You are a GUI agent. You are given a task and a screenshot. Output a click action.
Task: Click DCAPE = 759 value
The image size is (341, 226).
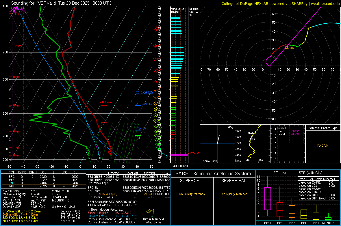pos(12,203)
